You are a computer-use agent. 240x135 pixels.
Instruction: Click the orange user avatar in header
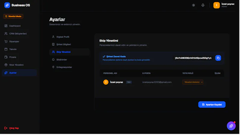pos(217,5)
